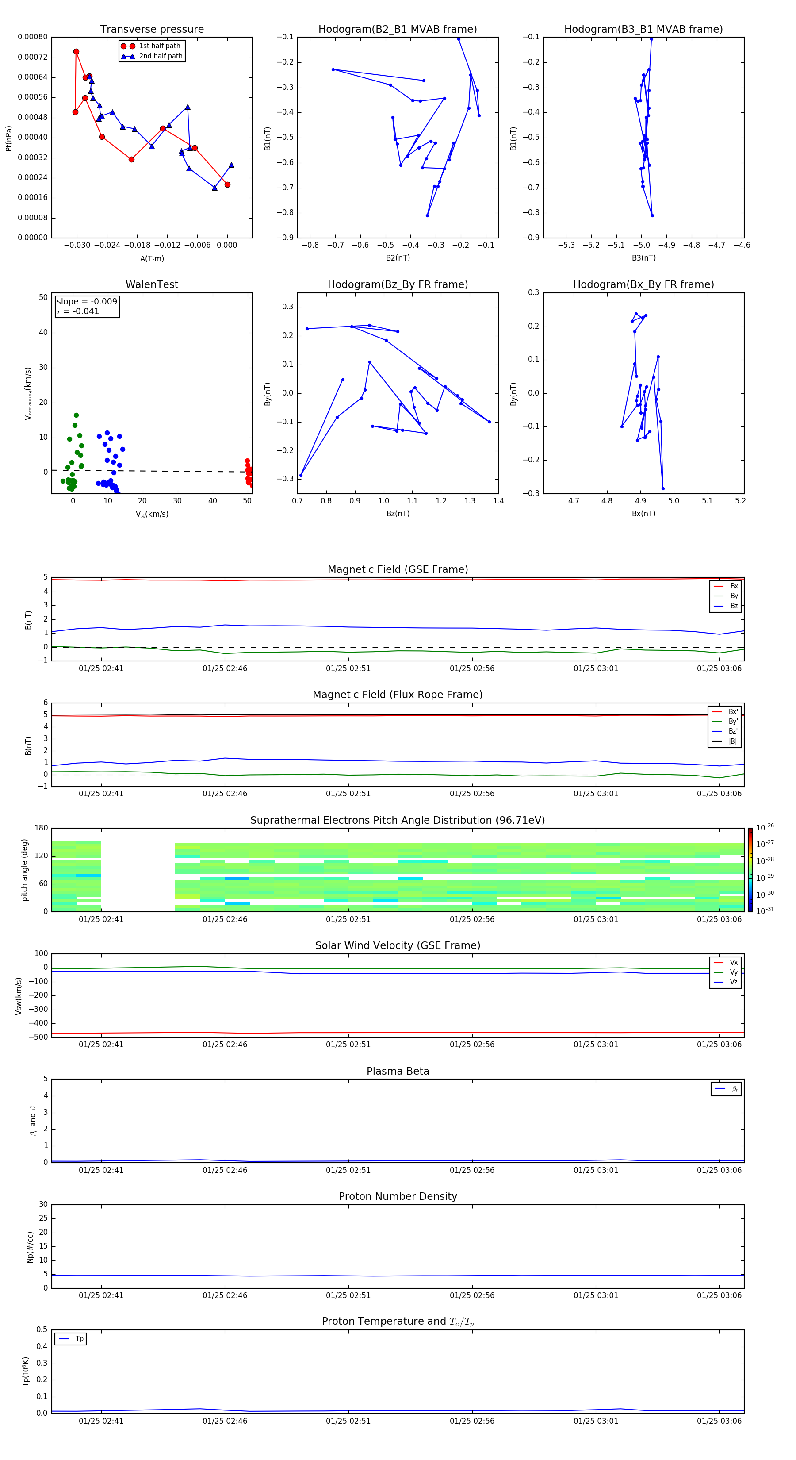Click the 'Bx(nT)' x-axis label
This screenshot has height=1460, width=796.
coord(643,514)
